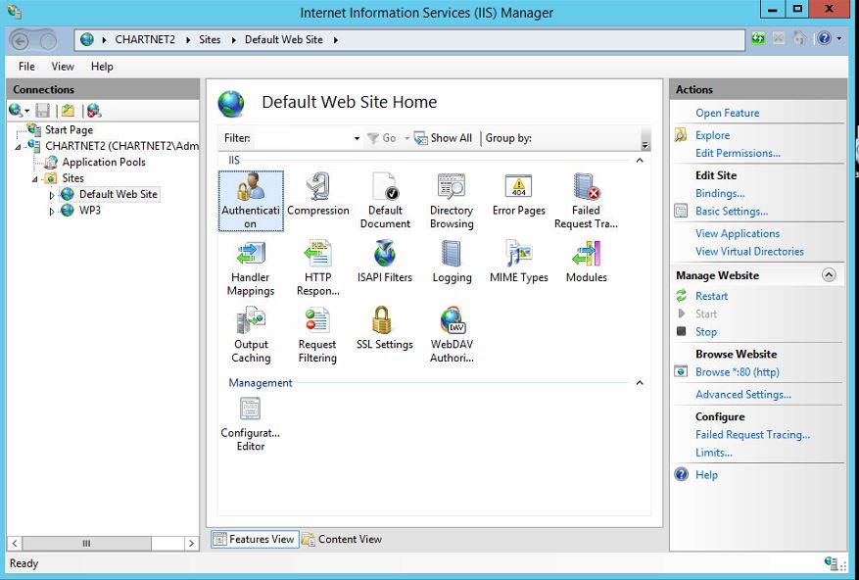Open the Filter dropdown arrow
Viewport: 859px width, 580px height.
coord(357,138)
